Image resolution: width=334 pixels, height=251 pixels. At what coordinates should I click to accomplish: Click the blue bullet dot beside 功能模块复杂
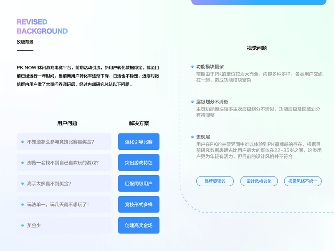tap(192, 67)
